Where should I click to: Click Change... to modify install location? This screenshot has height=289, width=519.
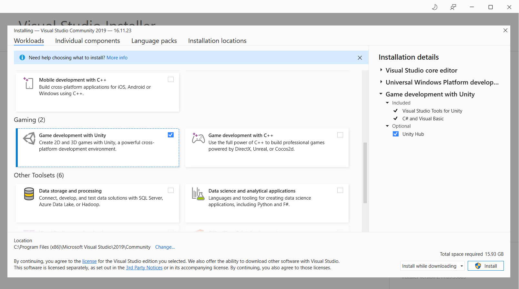pyautogui.click(x=165, y=247)
